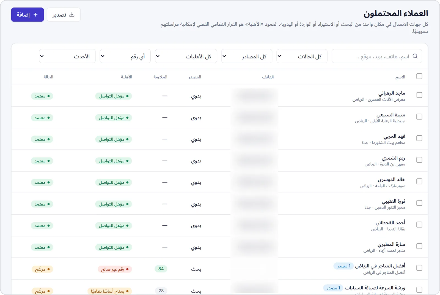Select the checkbox for ماجد الزهراني

tap(419, 95)
